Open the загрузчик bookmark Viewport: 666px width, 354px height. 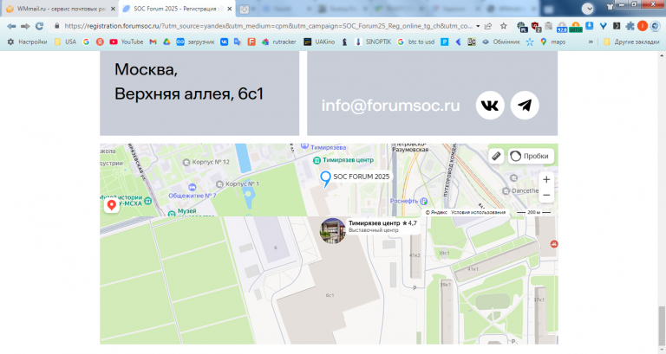pos(195,42)
